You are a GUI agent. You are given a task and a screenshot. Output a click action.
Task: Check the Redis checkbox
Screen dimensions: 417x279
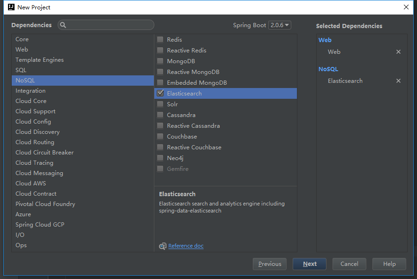pyautogui.click(x=160, y=39)
